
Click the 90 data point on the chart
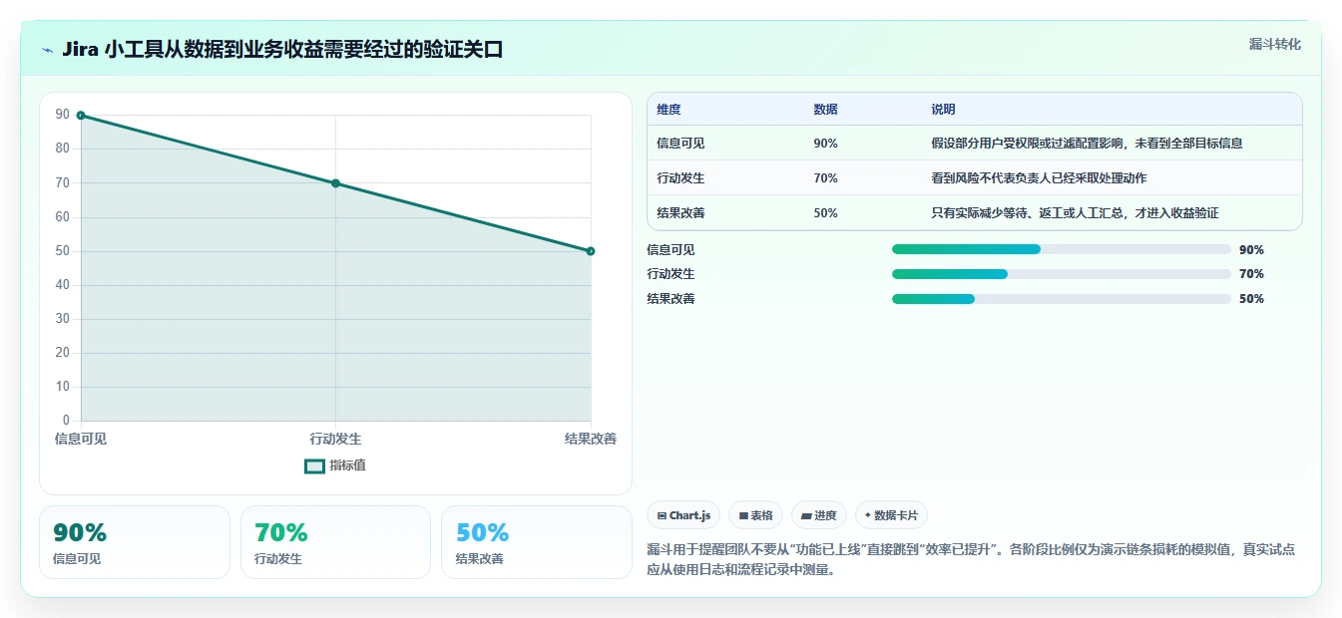(81, 116)
